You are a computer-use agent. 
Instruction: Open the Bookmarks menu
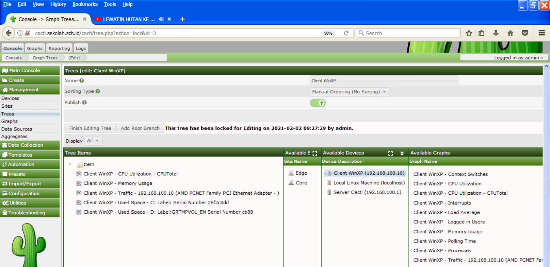click(x=85, y=4)
